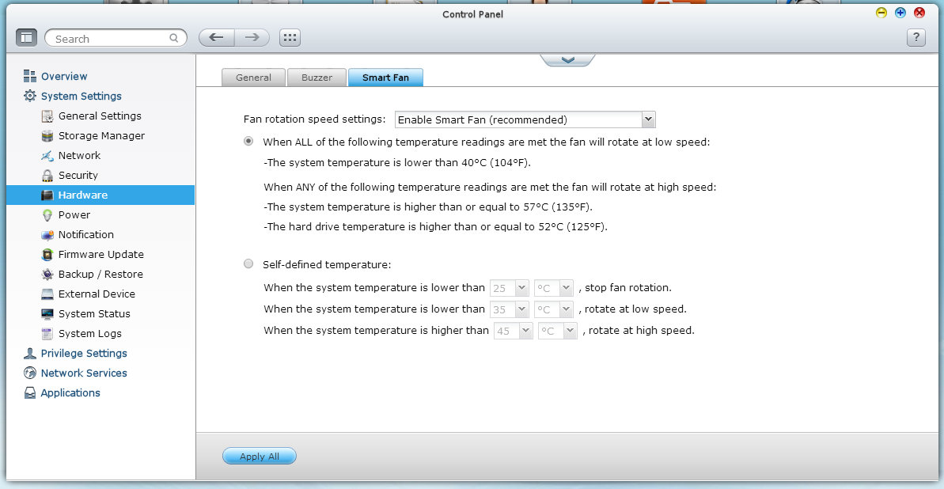Open the high speed temperature dropdown (45)
The width and height of the screenshot is (944, 489).
[x=513, y=331]
